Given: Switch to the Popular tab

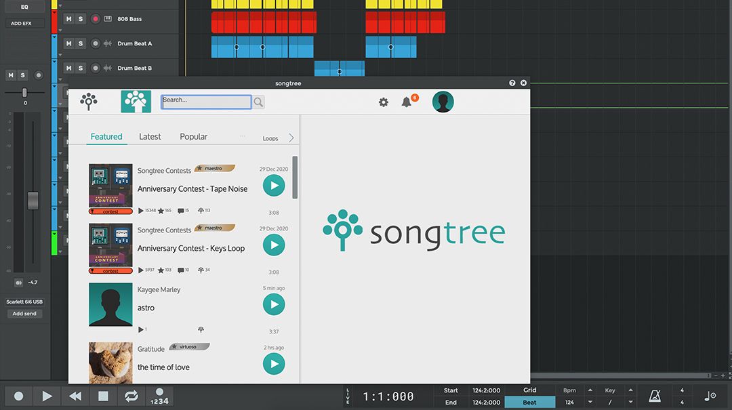Looking at the screenshot, I should pyautogui.click(x=194, y=137).
